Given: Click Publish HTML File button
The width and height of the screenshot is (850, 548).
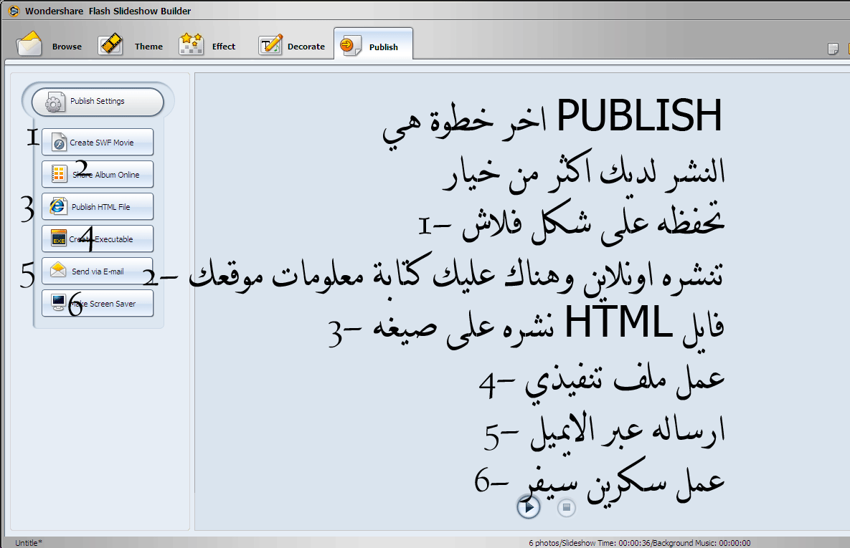Looking at the screenshot, I should 98,207.
